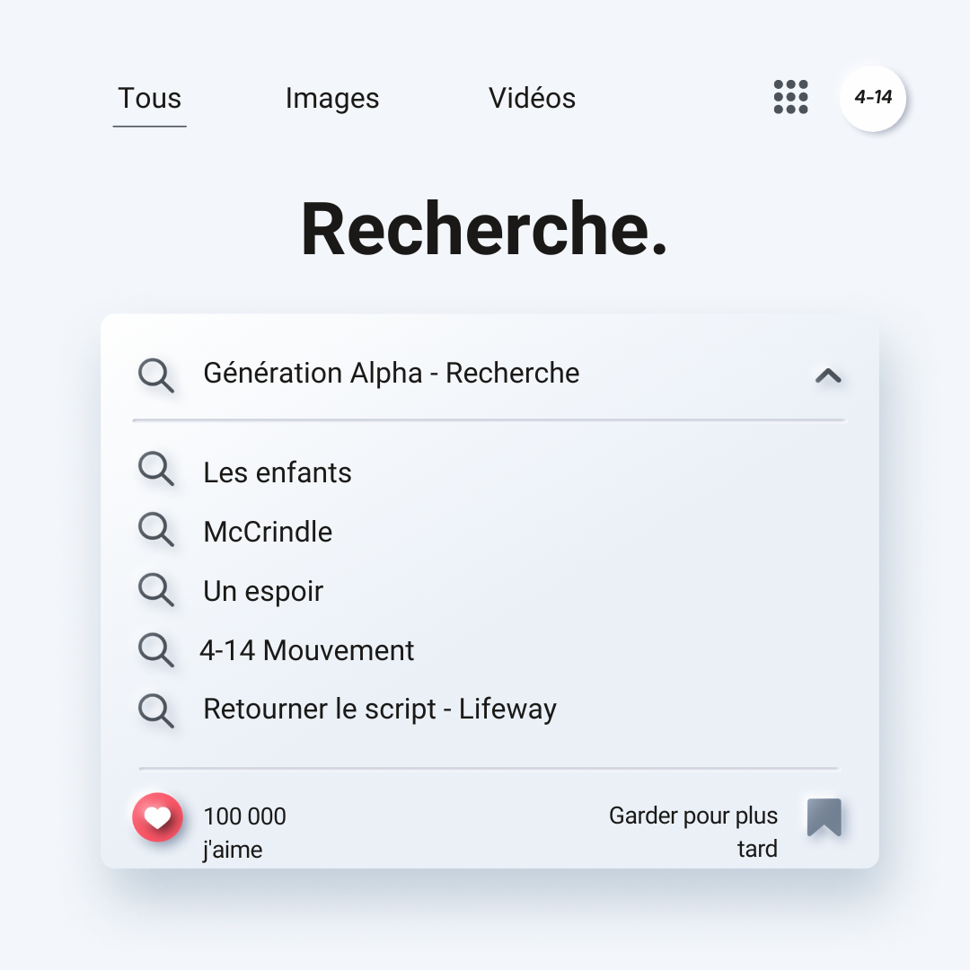Choose the McCrindle suggestion
Image resolution: width=970 pixels, height=970 pixels.
coord(268,532)
